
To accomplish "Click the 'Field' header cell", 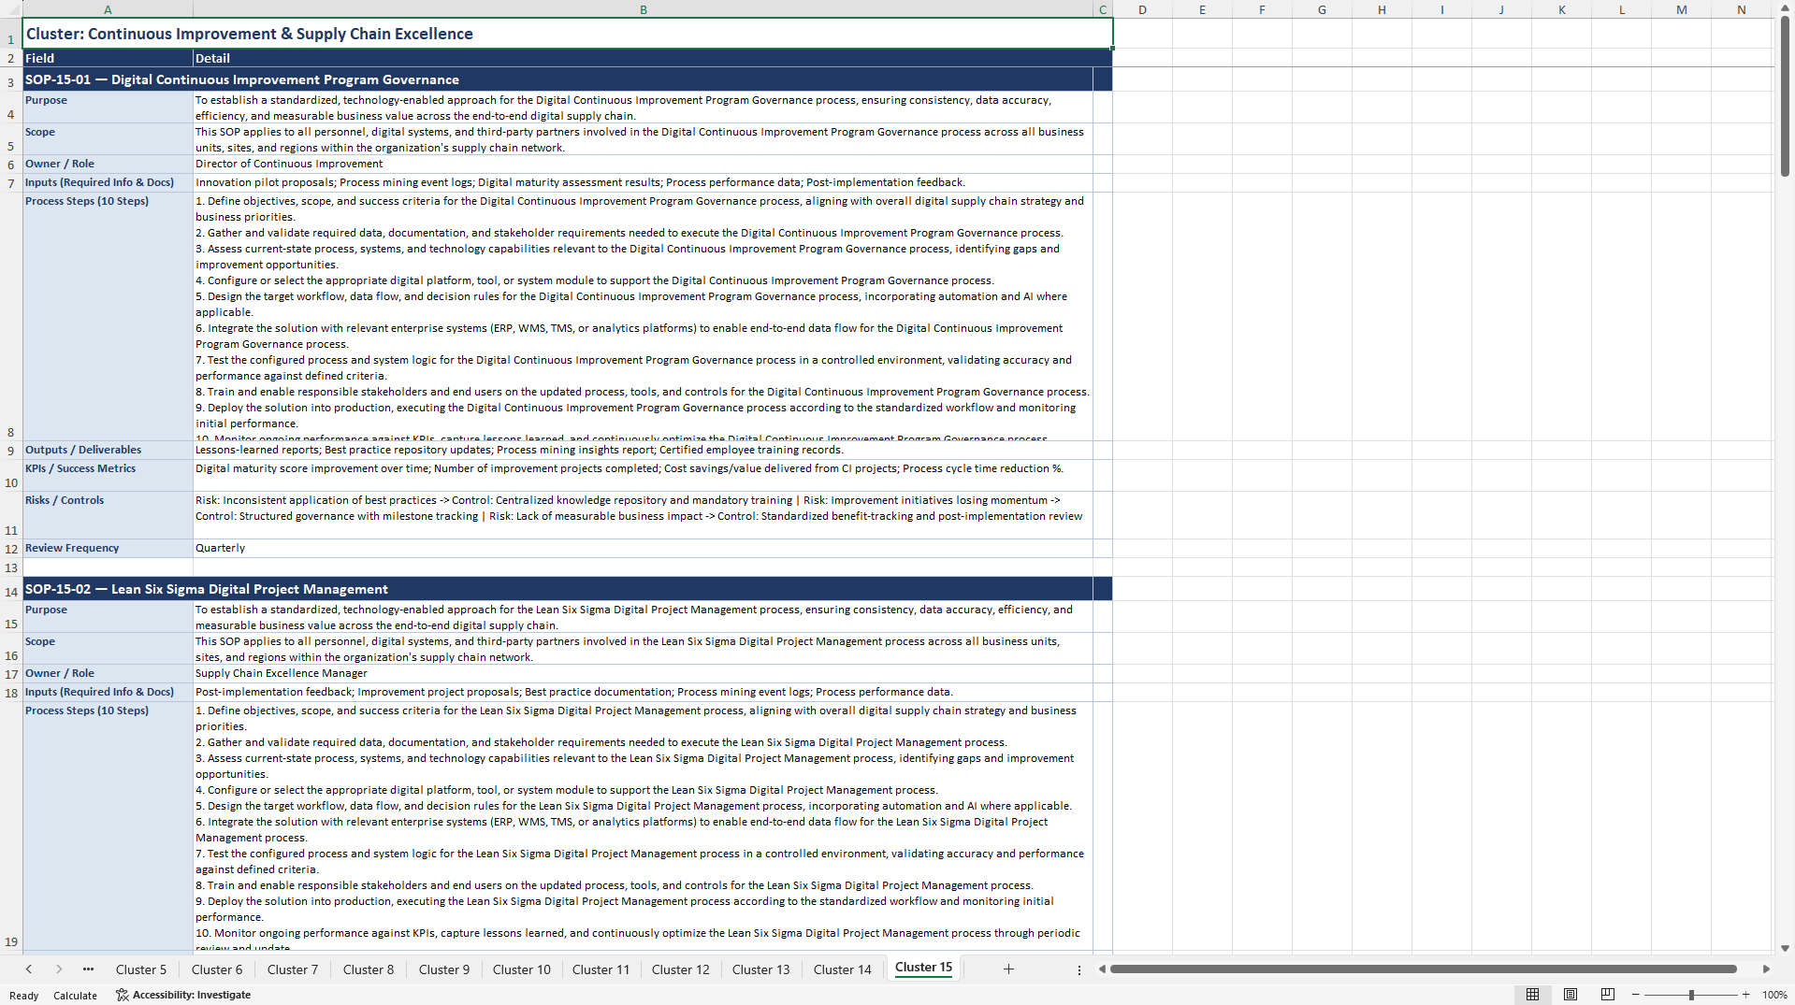I will tap(108, 58).
